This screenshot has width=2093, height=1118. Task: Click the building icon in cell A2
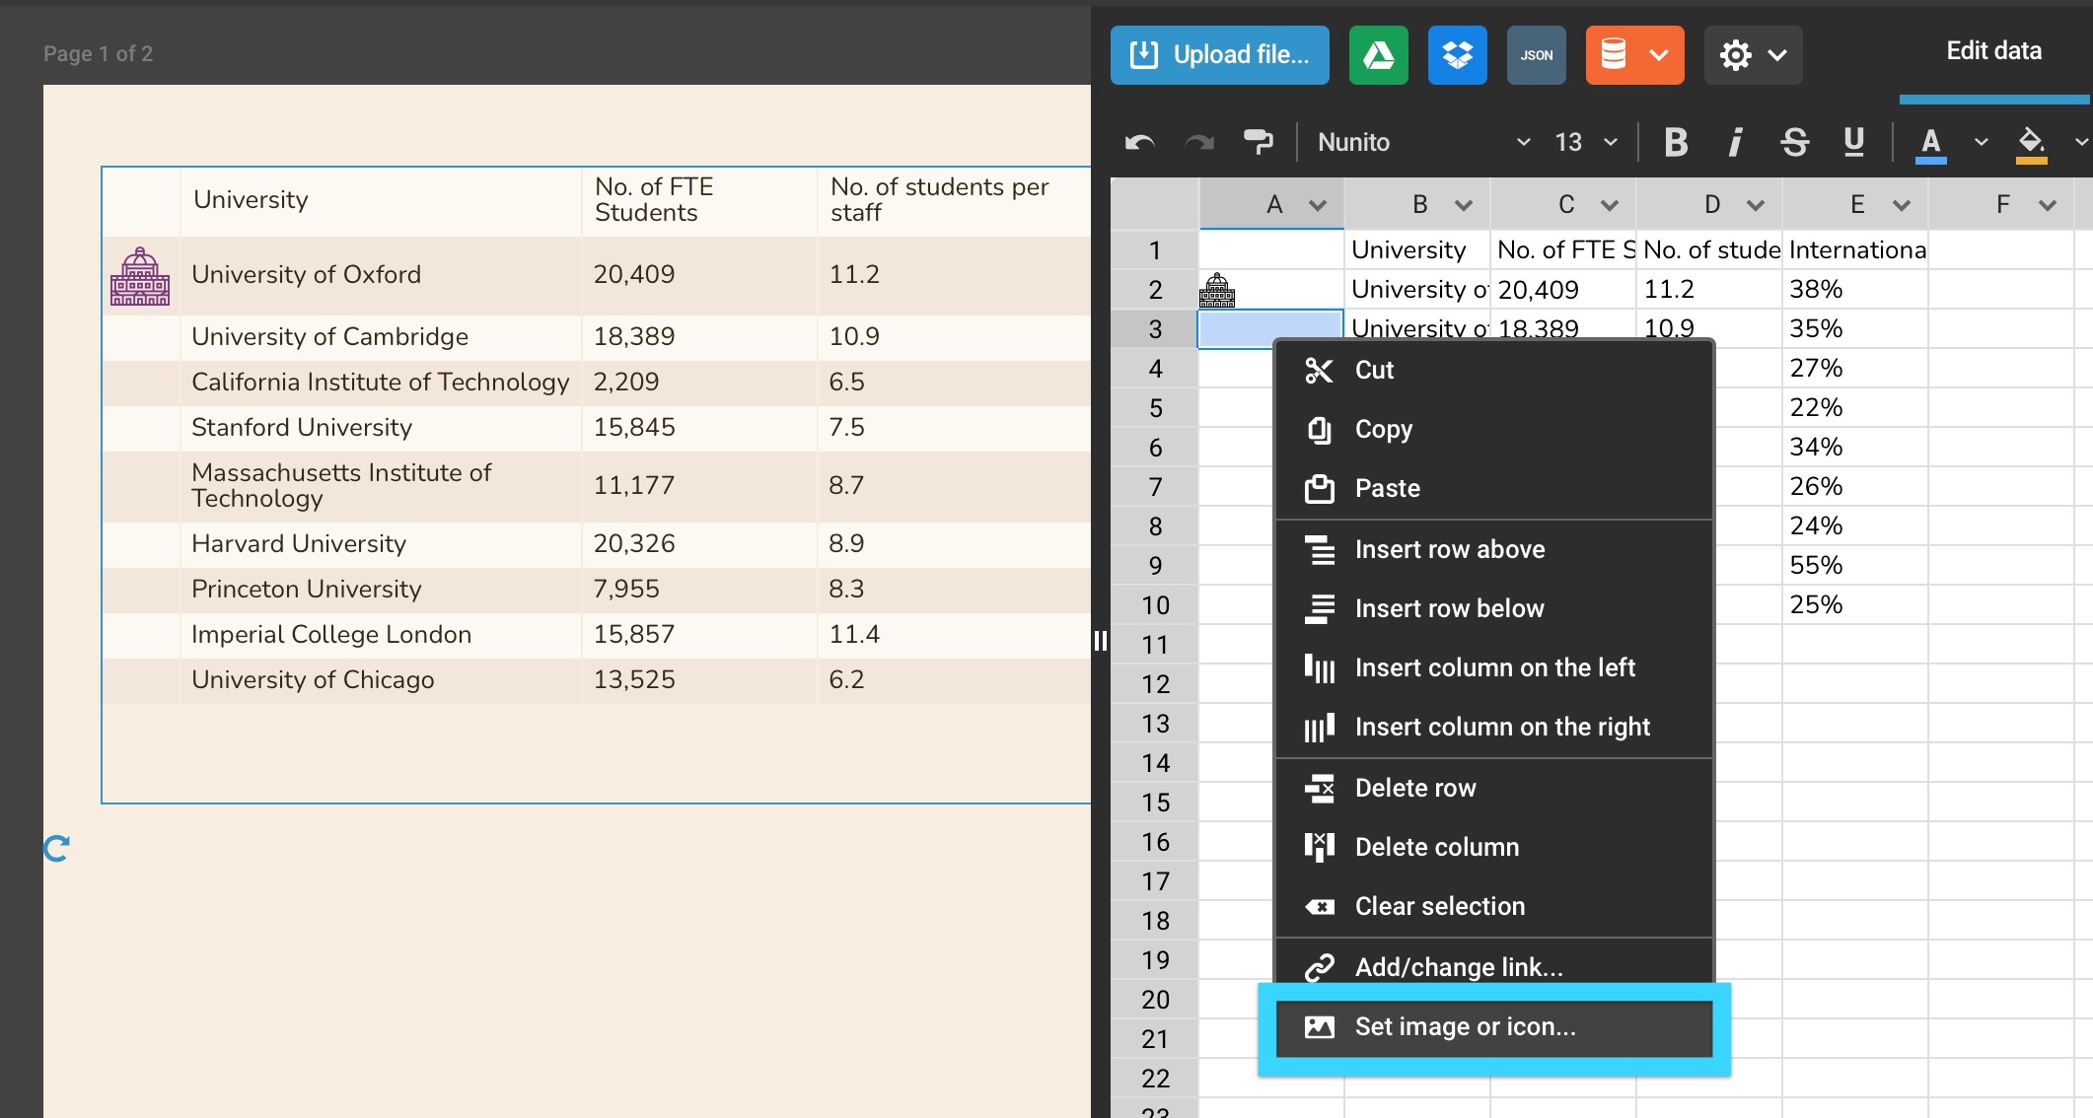pos(1217,291)
